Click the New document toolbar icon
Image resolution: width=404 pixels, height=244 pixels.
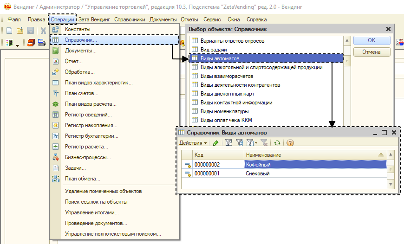pyautogui.click(x=9, y=30)
